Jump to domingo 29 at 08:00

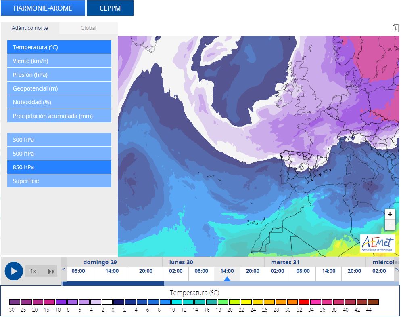(x=78, y=271)
